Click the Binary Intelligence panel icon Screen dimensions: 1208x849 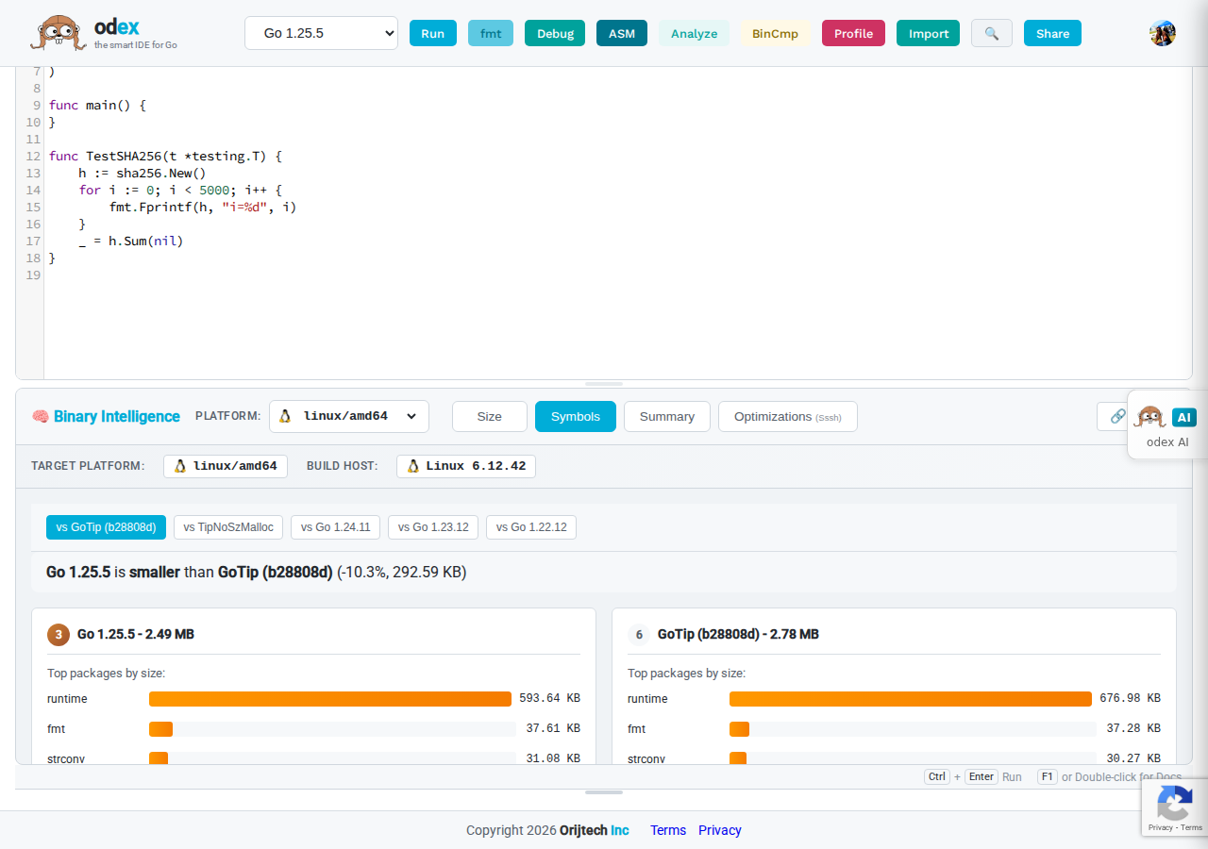point(40,416)
